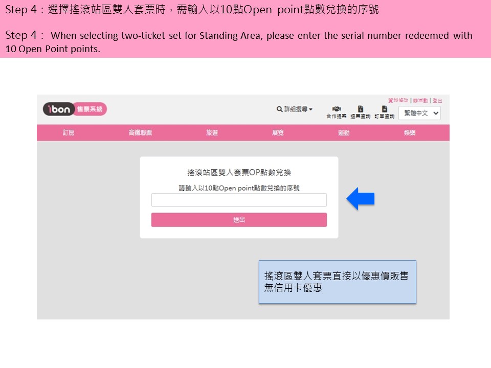The height and width of the screenshot is (368, 491).
Task: Click the 資料修改 link
Action: point(398,101)
